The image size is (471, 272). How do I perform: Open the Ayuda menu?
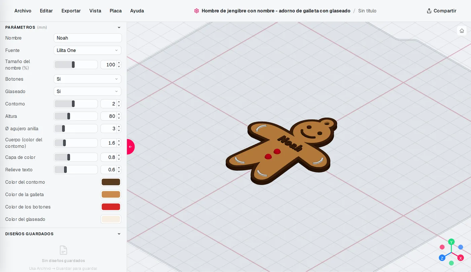tap(137, 11)
